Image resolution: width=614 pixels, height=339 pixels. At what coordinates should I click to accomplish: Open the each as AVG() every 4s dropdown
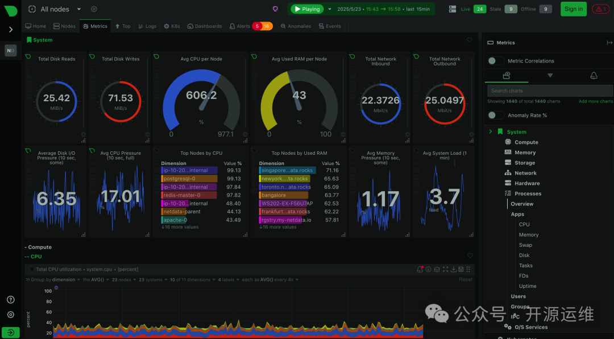[270, 280]
